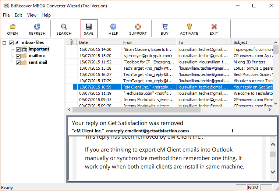The width and height of the screenshot is (280, 191).
Task: Click the preview pane scrollbar thumb
Action: 273,154
